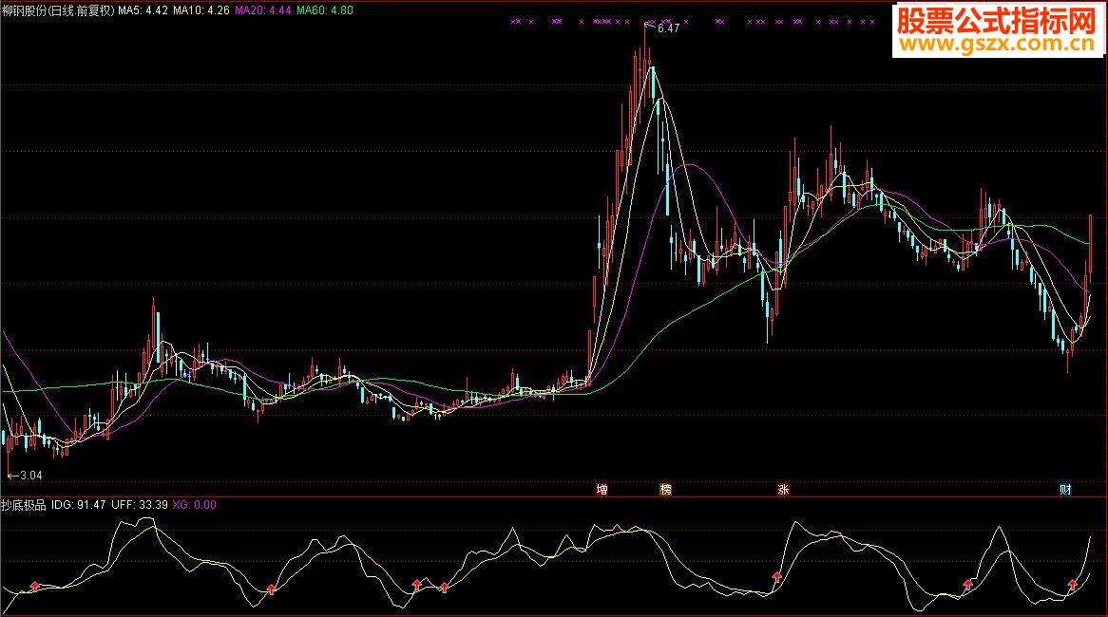Click the 抄底极品 indicator name
1108x617 pixels.
pyautogui.click(x=24, y=505)
